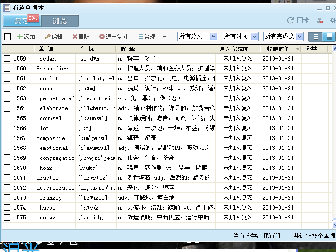Check the box for row 1570 hoax

[x=7, y=168]
